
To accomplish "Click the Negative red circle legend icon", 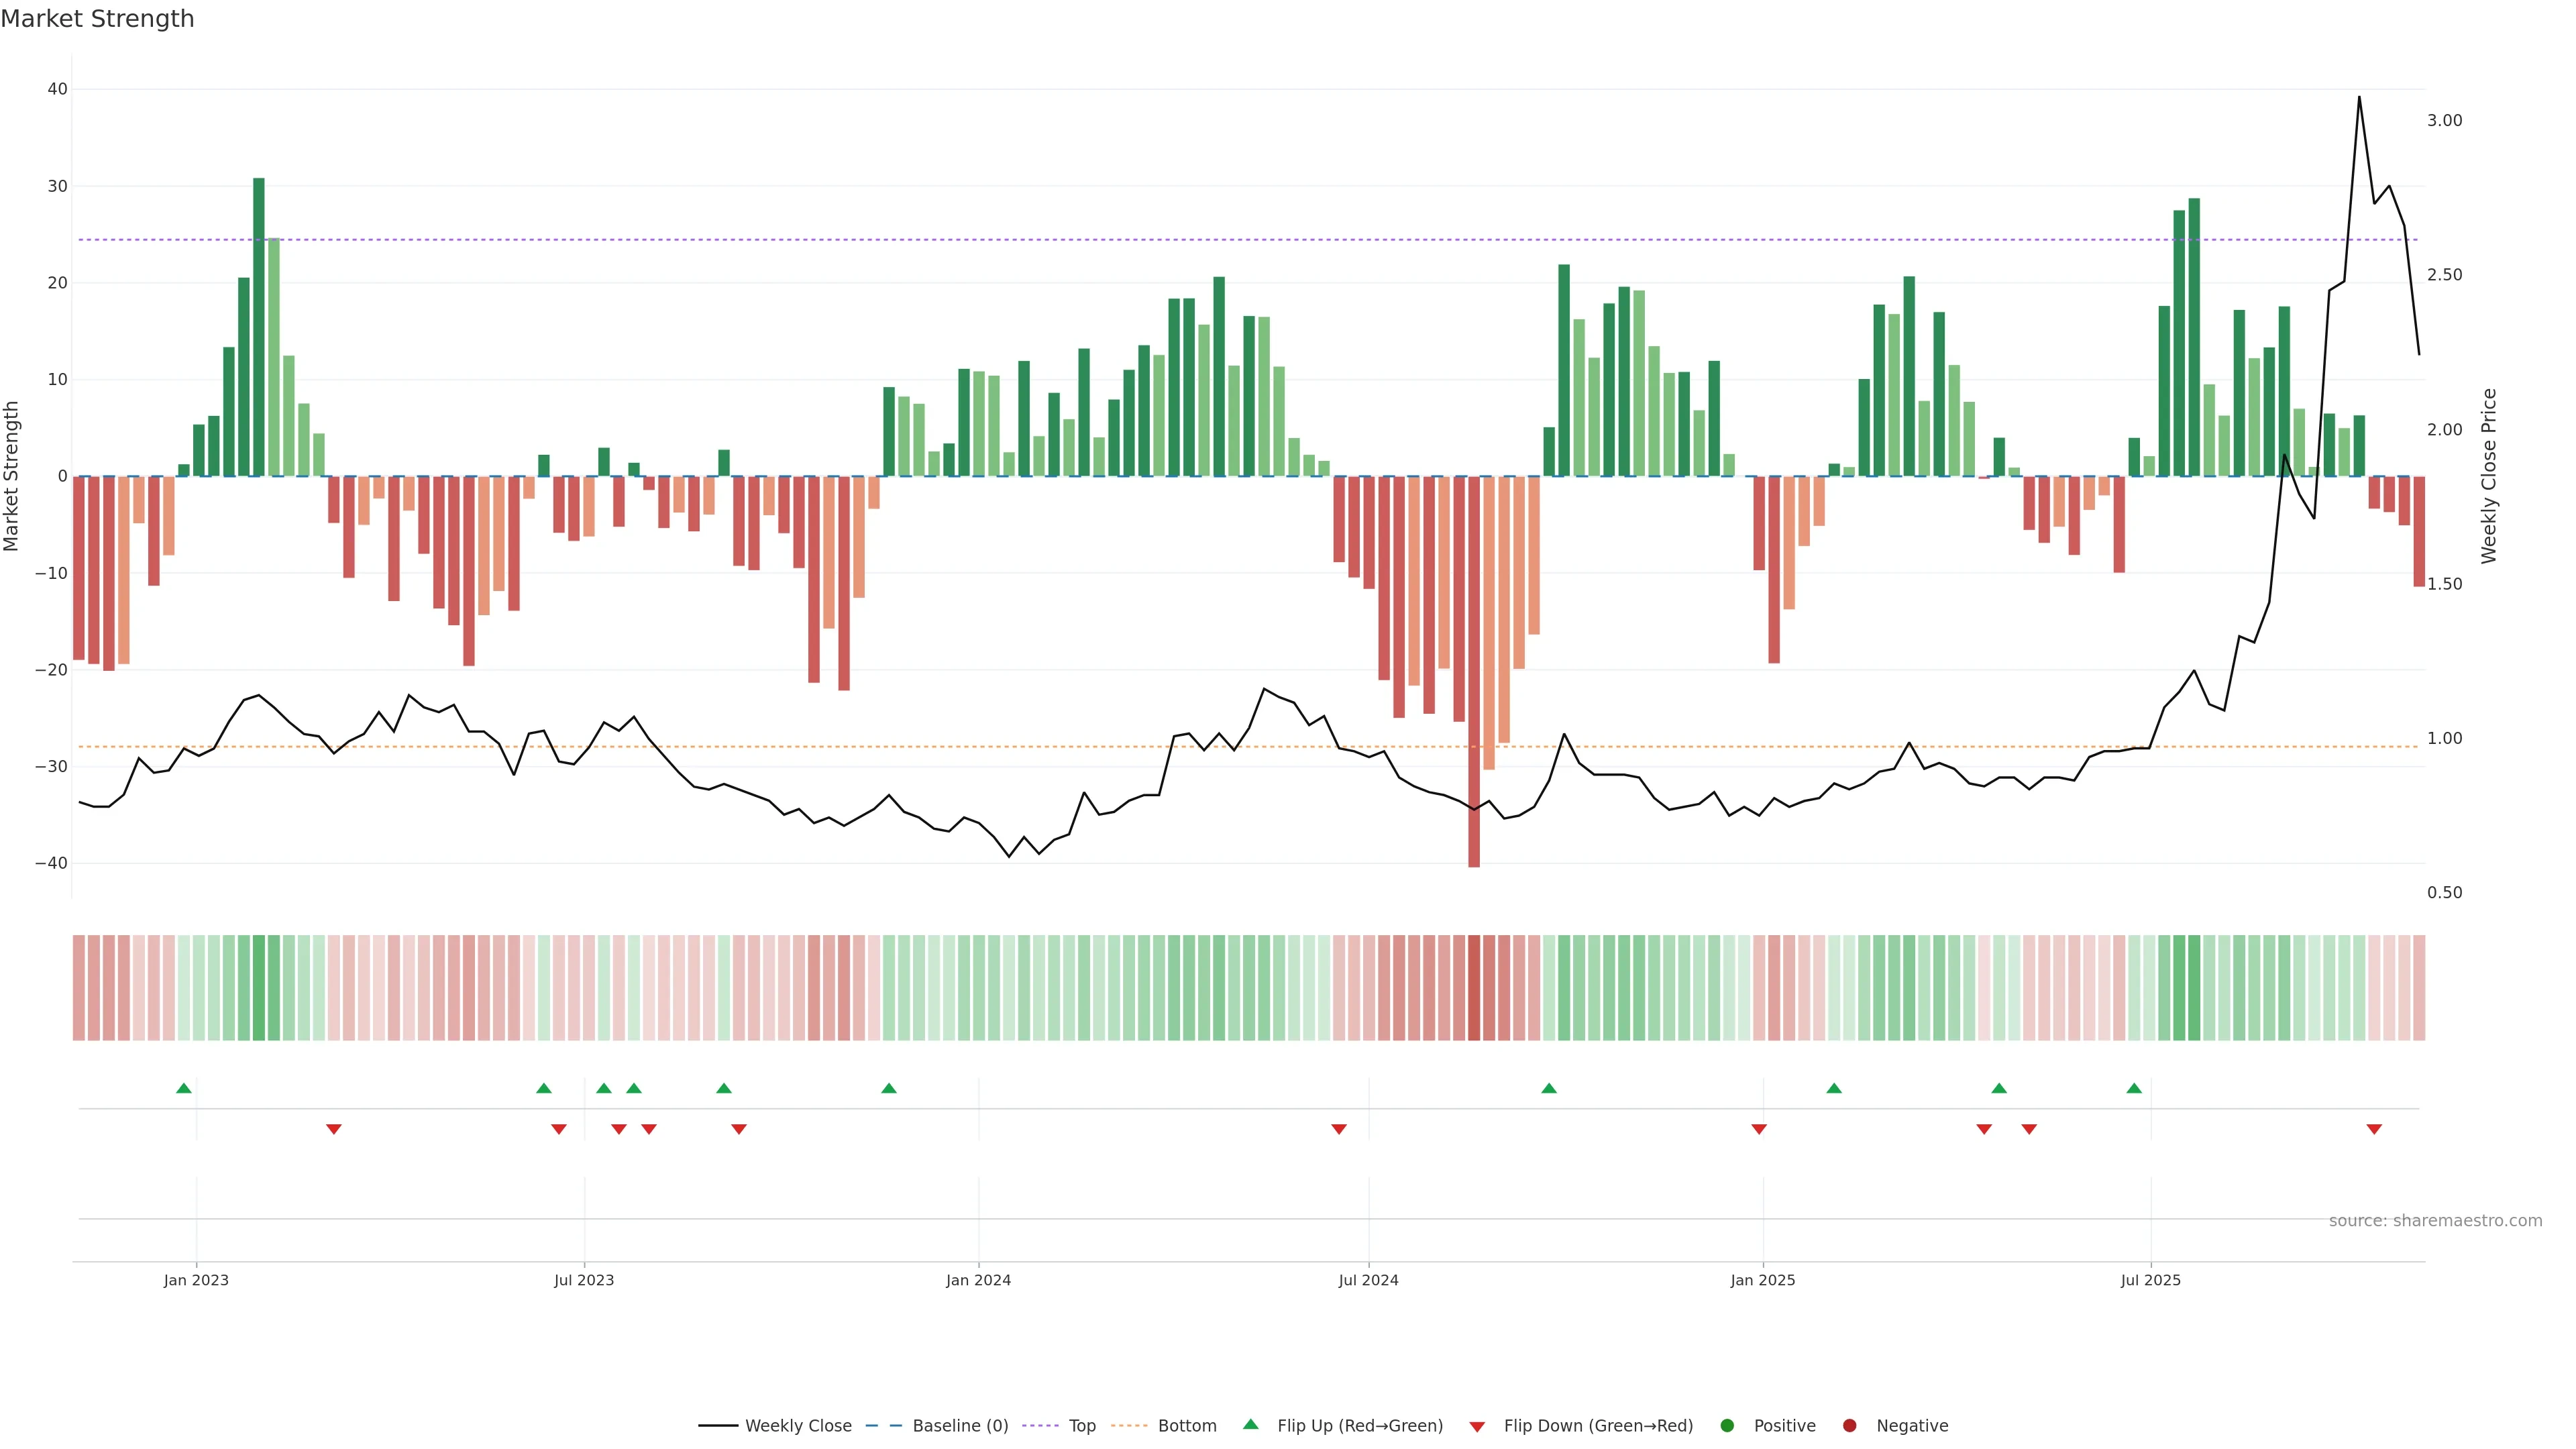I will coord(1849,1425).
